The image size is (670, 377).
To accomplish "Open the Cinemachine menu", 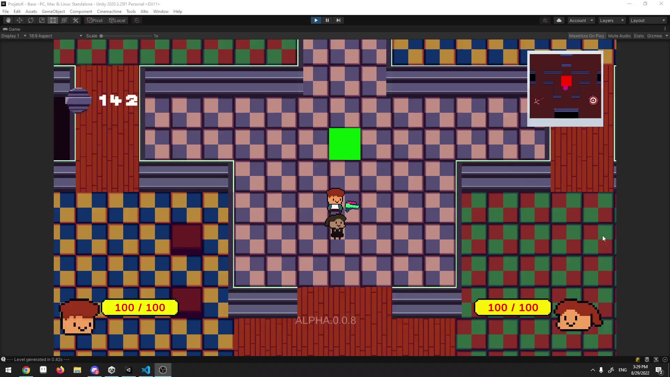I will [109, 11].
